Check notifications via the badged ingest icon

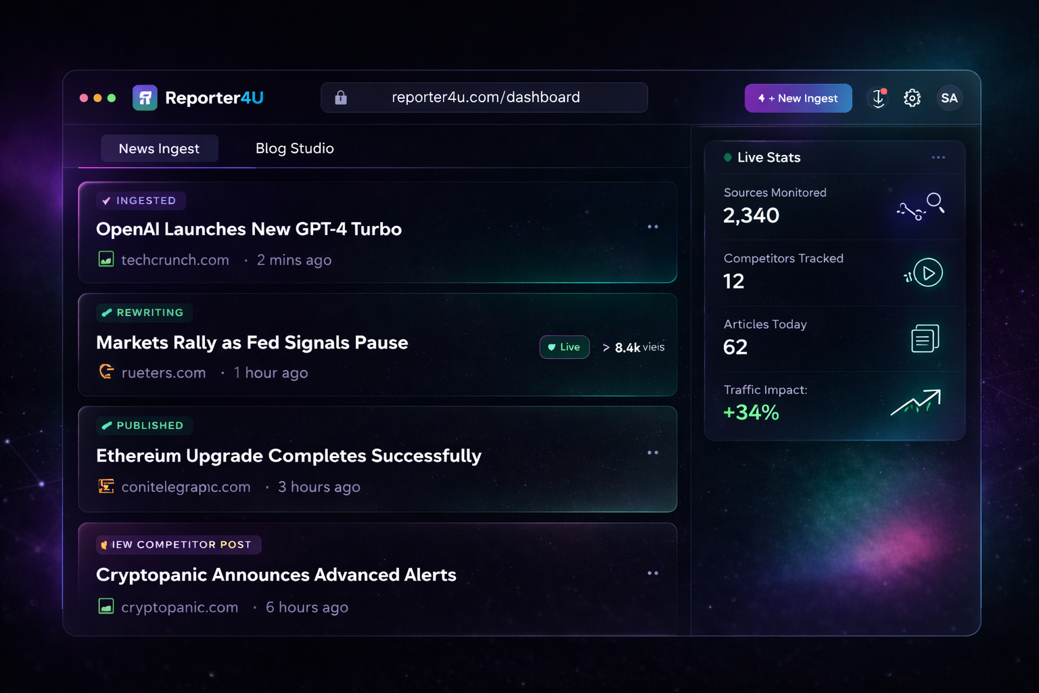click(877, 98)
